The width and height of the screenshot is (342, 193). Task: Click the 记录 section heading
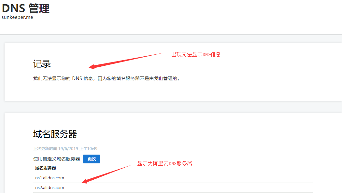click(42, 64)
